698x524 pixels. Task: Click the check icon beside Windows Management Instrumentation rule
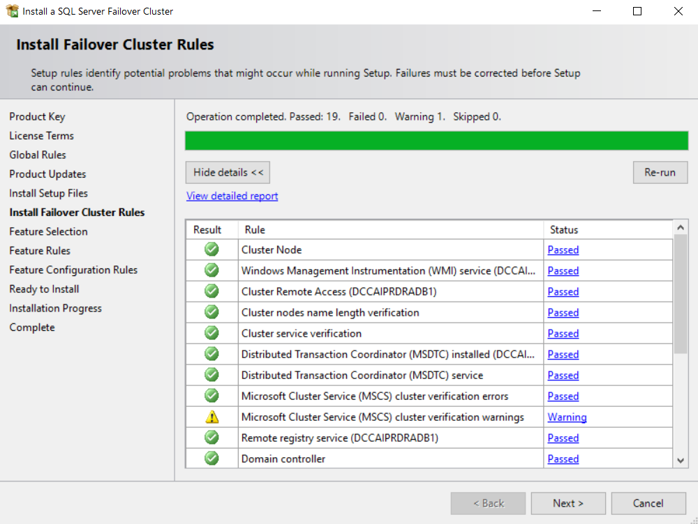(211, 270)
